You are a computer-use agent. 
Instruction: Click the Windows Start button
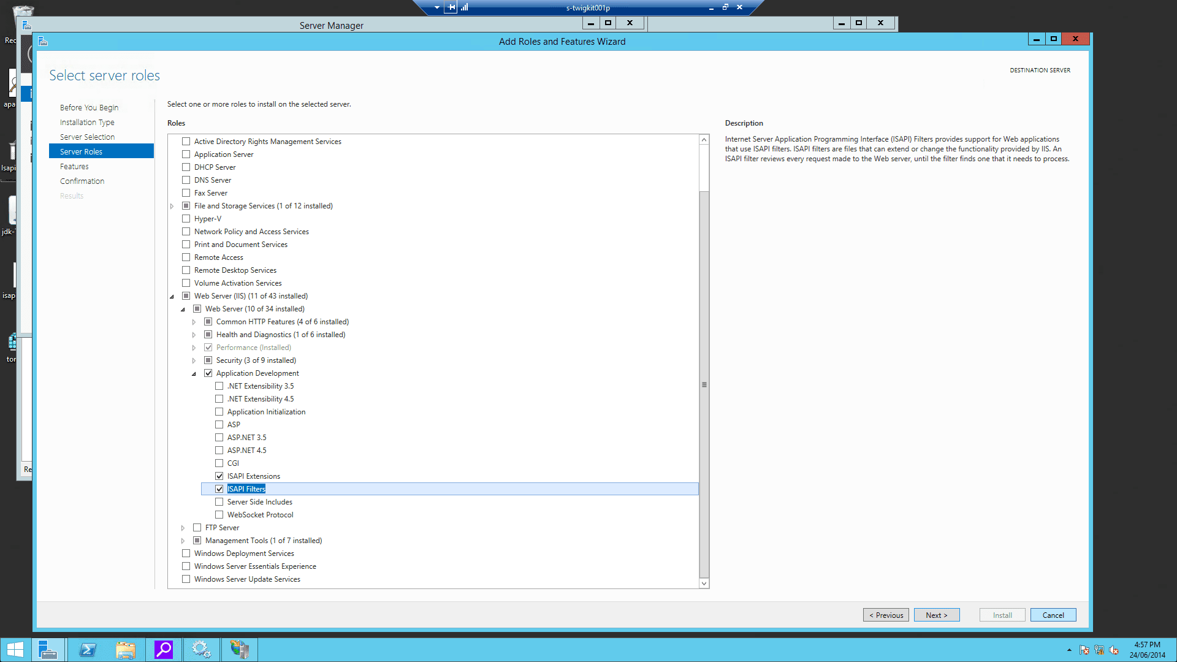tap(15, 649)
